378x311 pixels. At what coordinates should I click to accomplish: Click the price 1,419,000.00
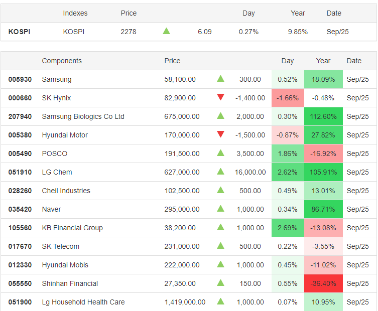point(185,302)
